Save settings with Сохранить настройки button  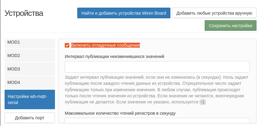pyautogui.click(x=230, y=26)
